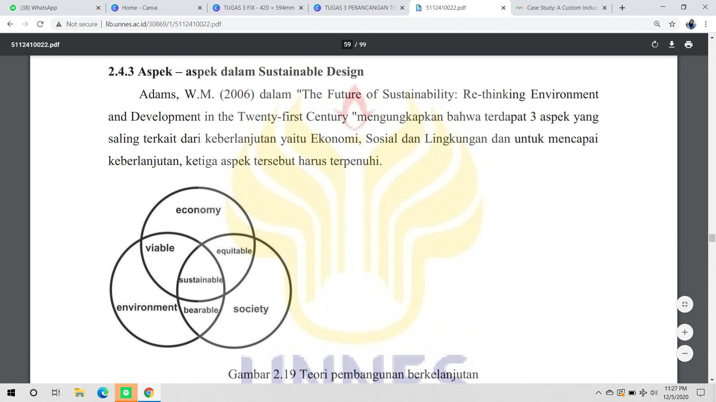
Task: Show hidden system tray icons
Action: tap(598, 393)
